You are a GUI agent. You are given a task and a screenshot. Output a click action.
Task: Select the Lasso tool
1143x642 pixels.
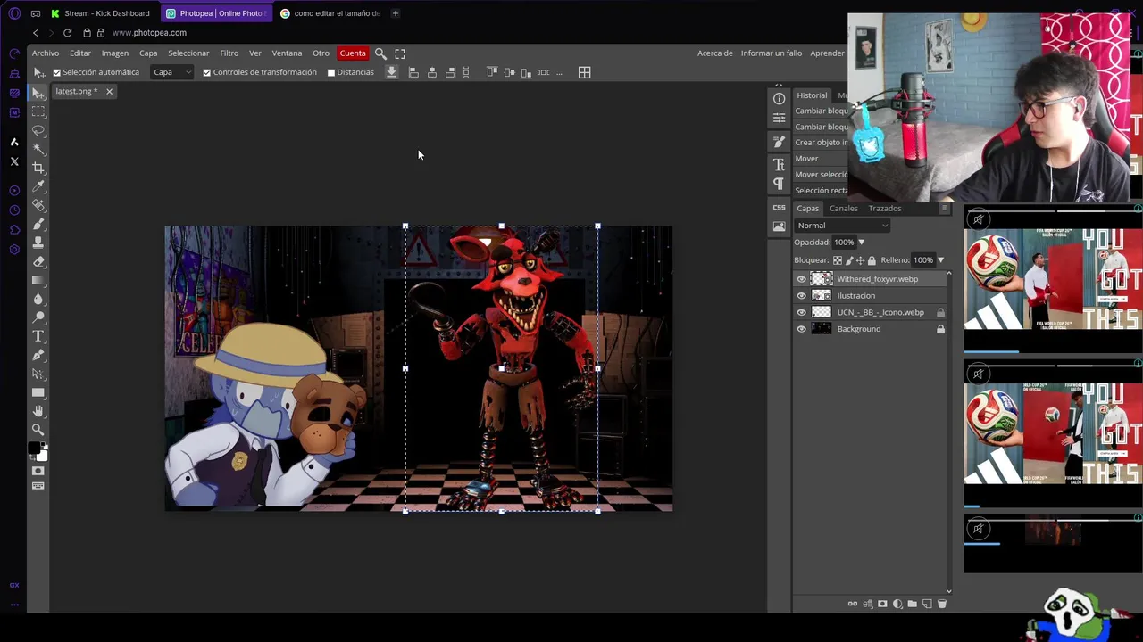tap(38, 130)
